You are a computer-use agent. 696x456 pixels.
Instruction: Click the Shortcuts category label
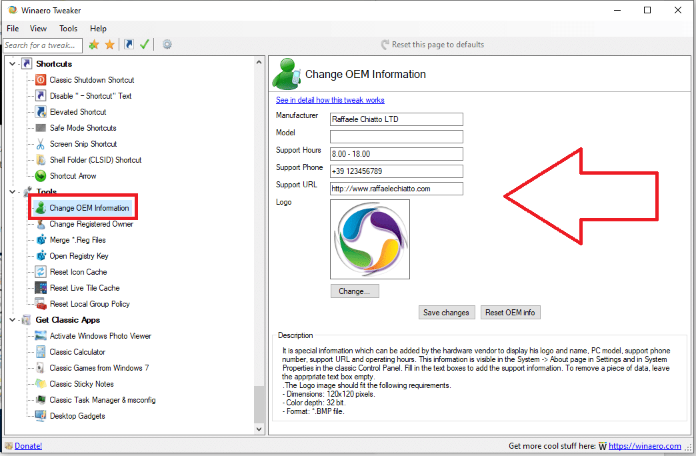[54, 64]
